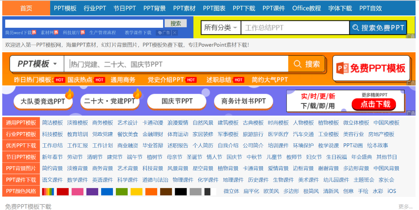Open the 节日PPT navigation tab
This screenshot has width=419, height=210.
(125, 8)
